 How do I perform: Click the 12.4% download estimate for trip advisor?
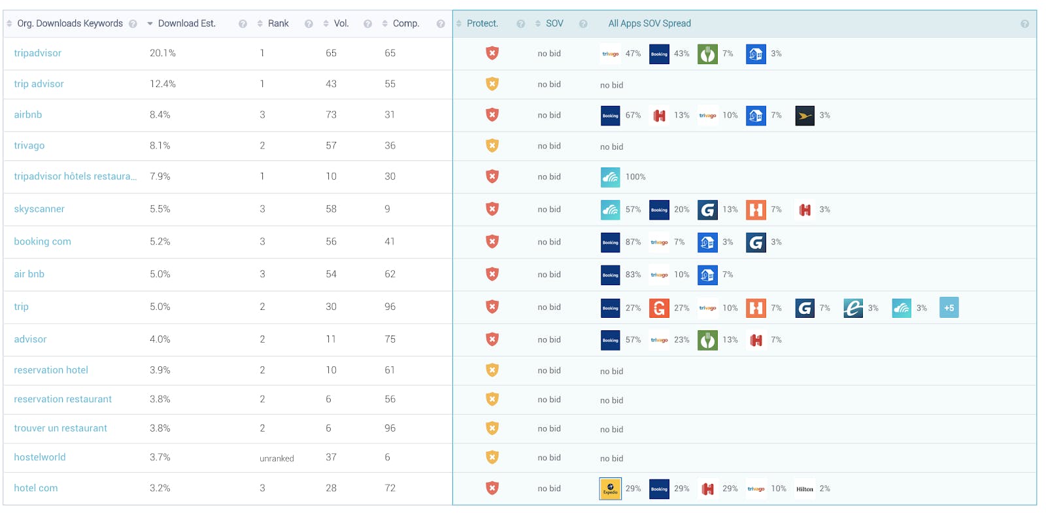coord(163,84)
